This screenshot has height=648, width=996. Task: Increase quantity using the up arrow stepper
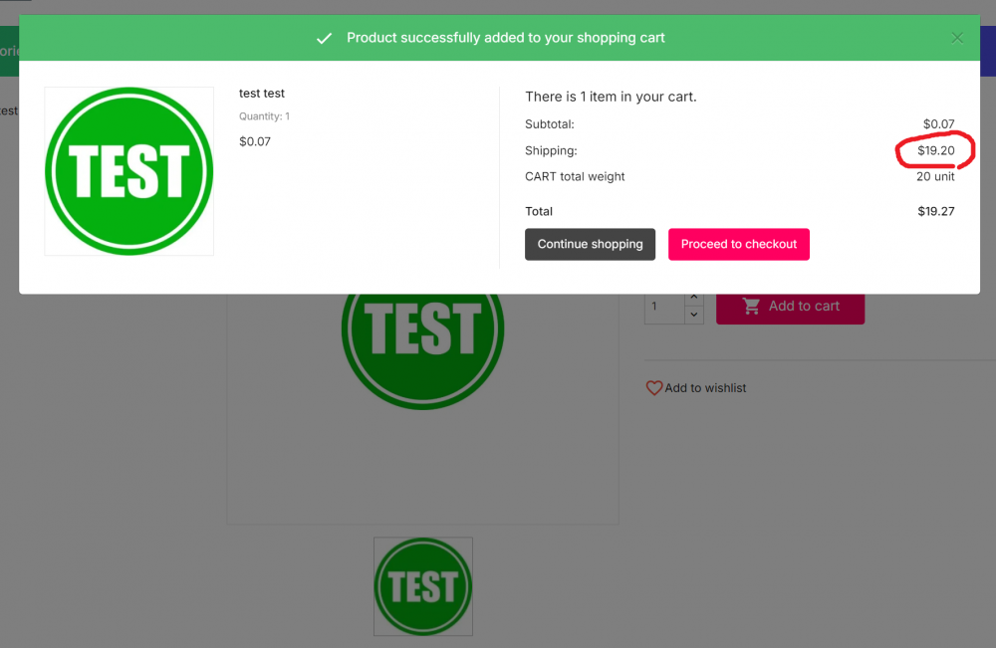(x=693, y=297)
